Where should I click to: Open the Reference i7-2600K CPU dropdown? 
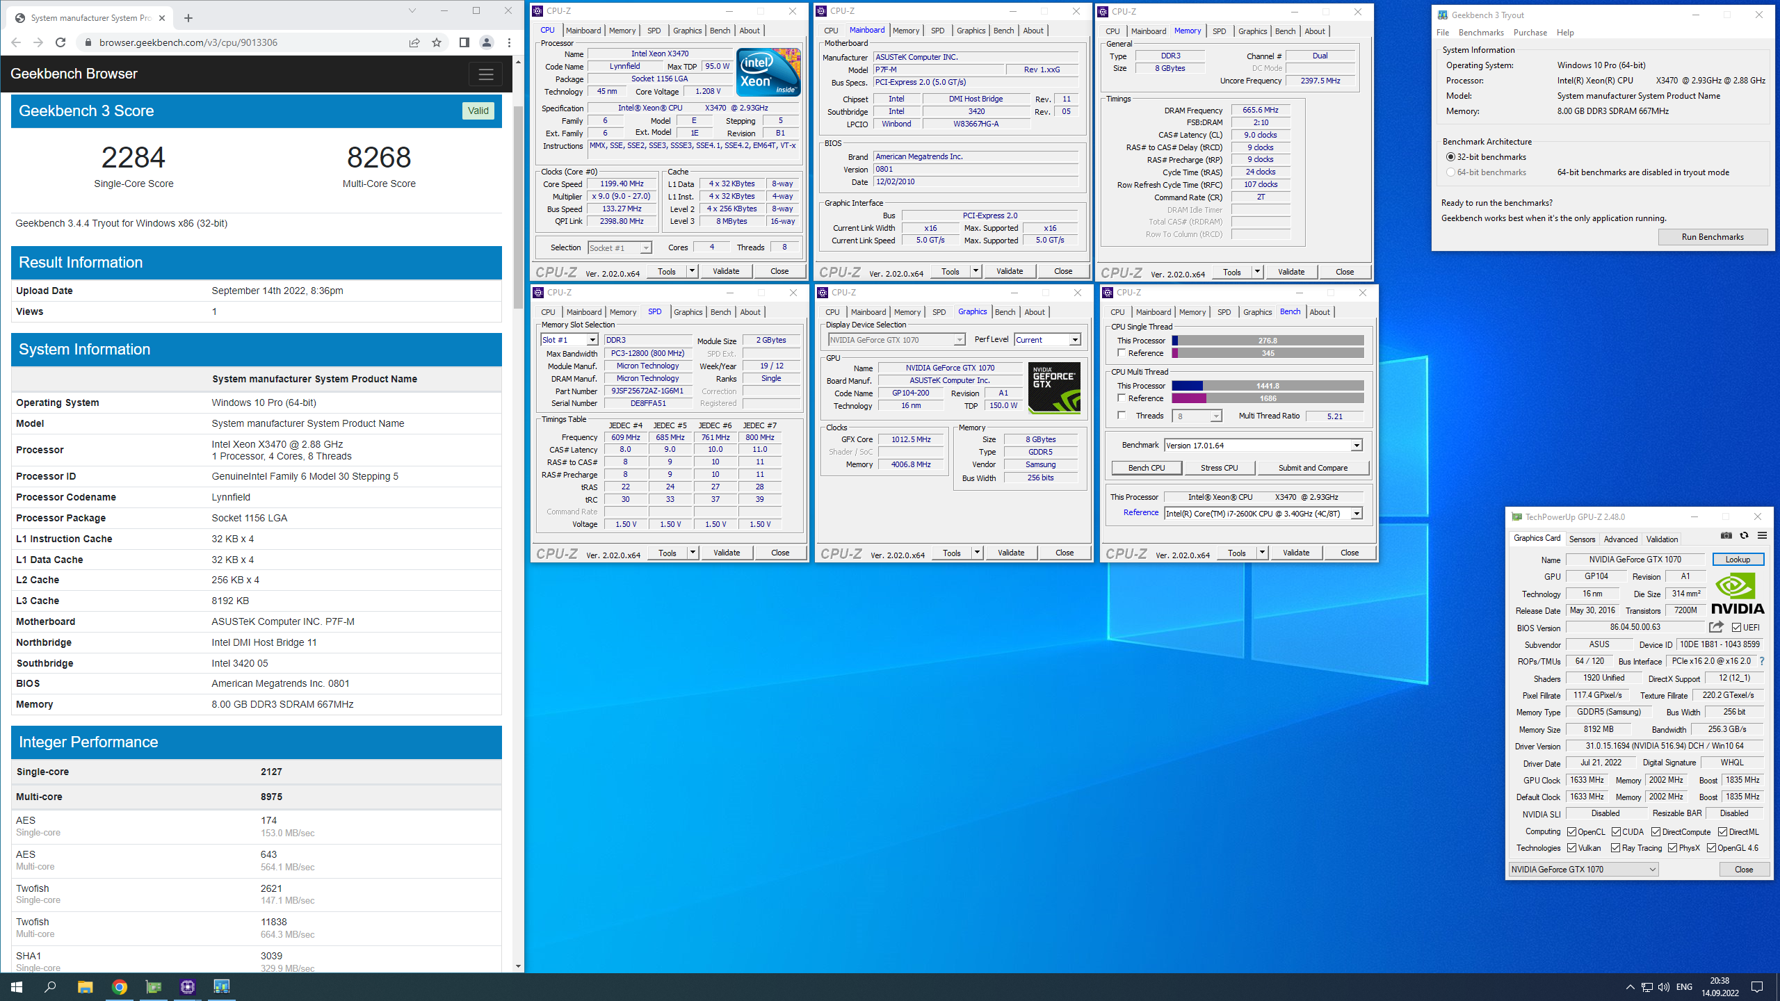[1263, 514]
